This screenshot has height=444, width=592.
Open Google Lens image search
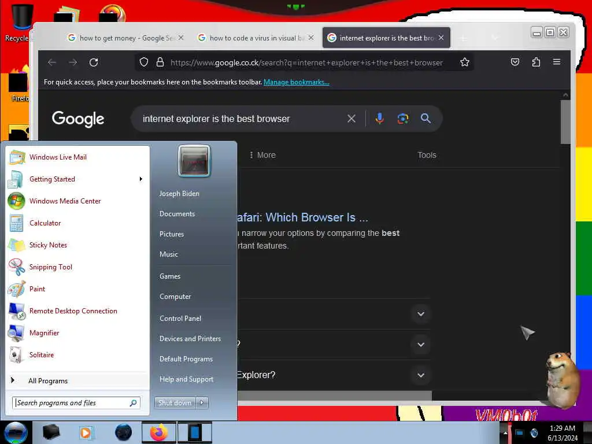[403, 119]
